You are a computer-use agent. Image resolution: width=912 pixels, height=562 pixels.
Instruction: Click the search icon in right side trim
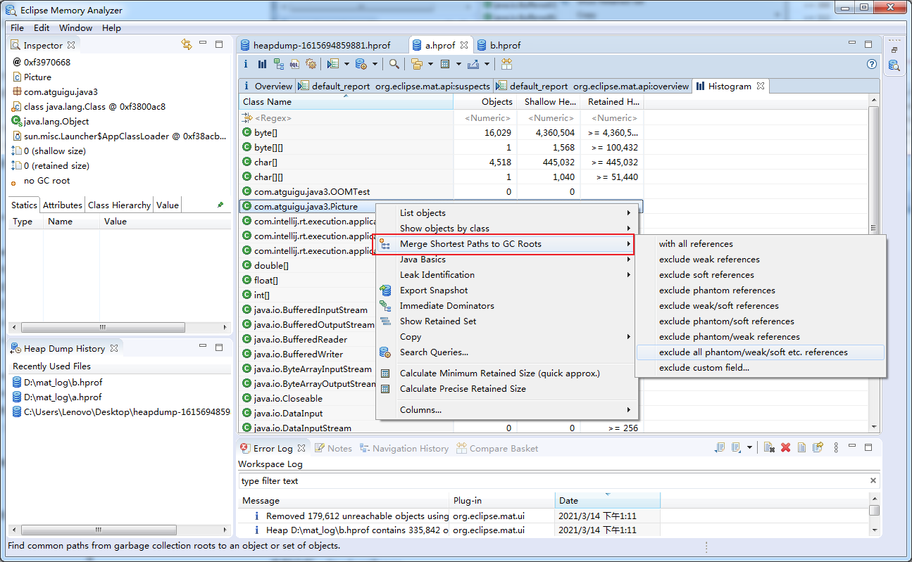point(894,66)
